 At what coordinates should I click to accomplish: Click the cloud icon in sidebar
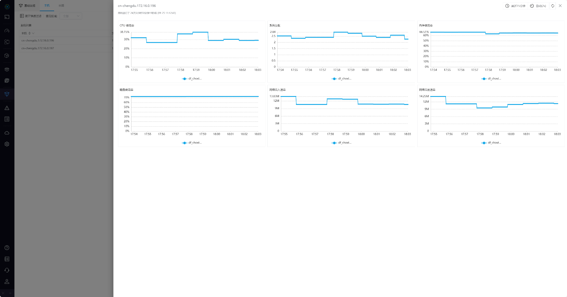[7, 133]
